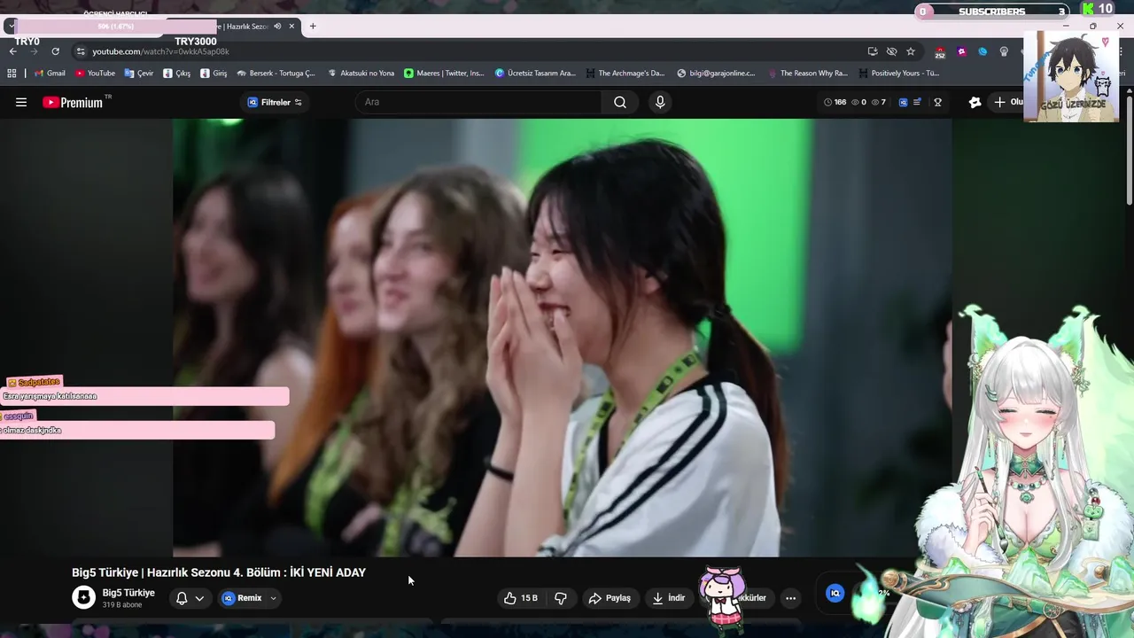This screenshot has width=1134, height=638.
Task: Open the Akatsuki no Yona bookmark
Action: pos(361,74)
